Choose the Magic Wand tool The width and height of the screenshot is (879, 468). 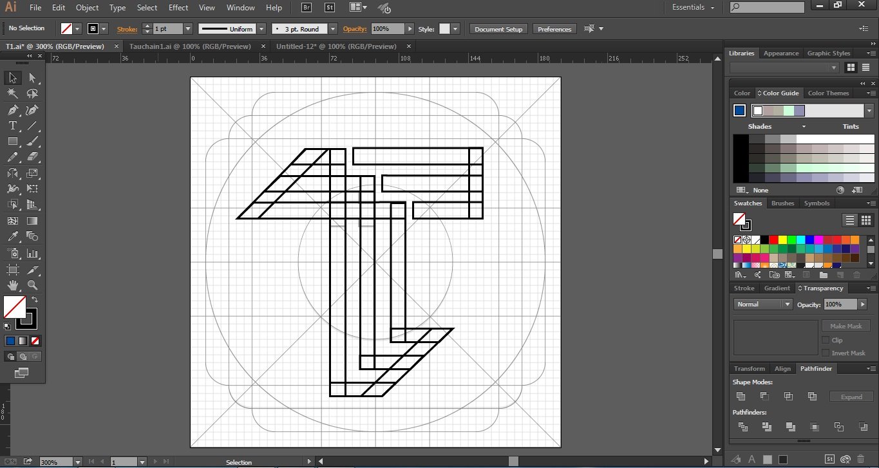(x=12, y=94)
